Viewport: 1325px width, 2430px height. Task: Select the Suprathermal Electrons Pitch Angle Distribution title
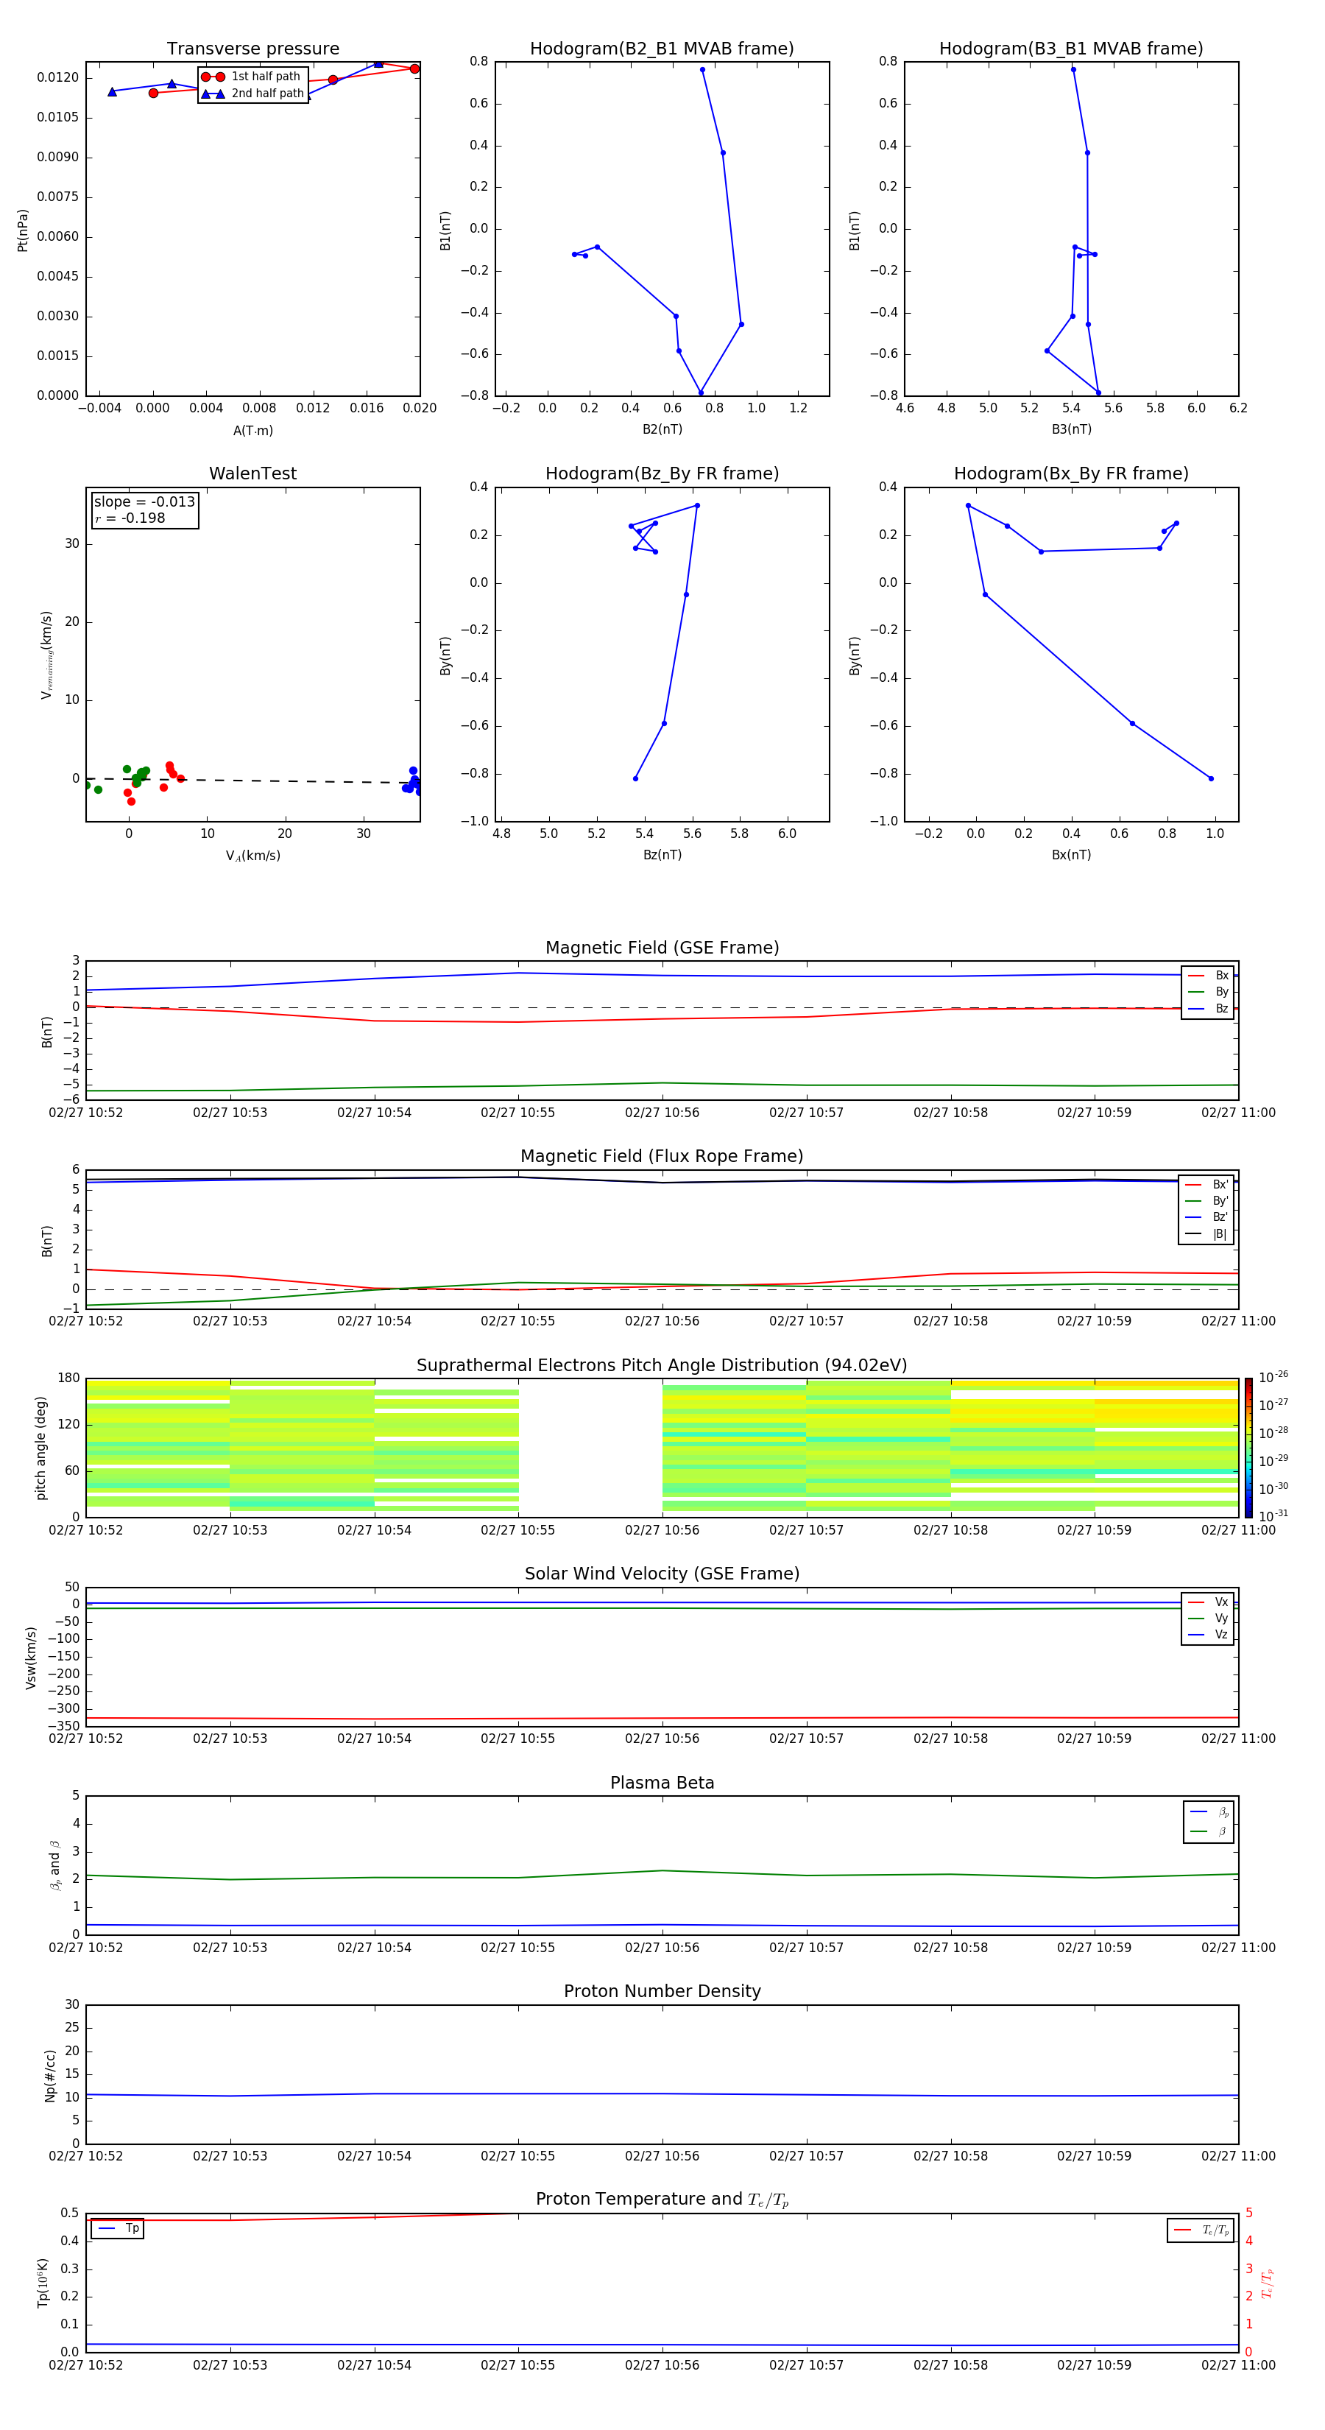pyautogui.click(x=662, y=1366)
